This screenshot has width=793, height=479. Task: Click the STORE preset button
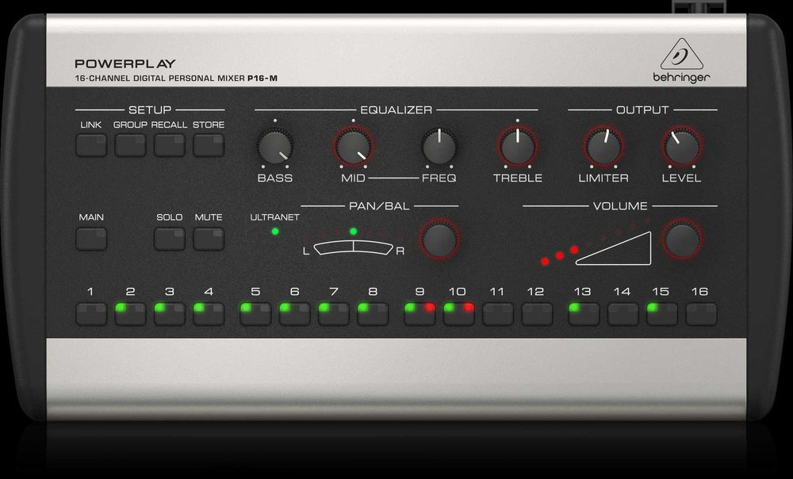click(x=209, y=145)
